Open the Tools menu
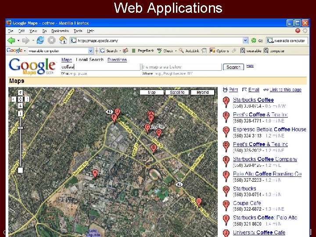316x237 pixels. point(78,31)
